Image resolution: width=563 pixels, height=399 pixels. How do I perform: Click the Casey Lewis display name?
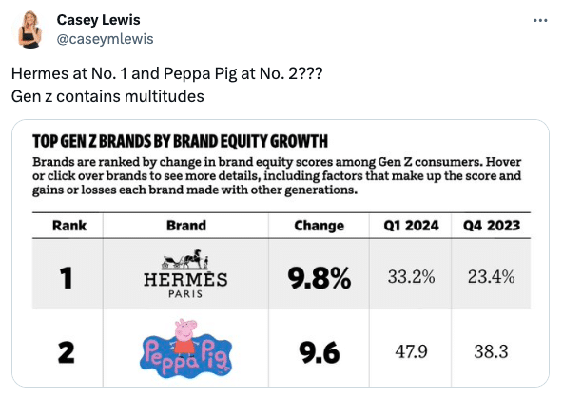98,20
